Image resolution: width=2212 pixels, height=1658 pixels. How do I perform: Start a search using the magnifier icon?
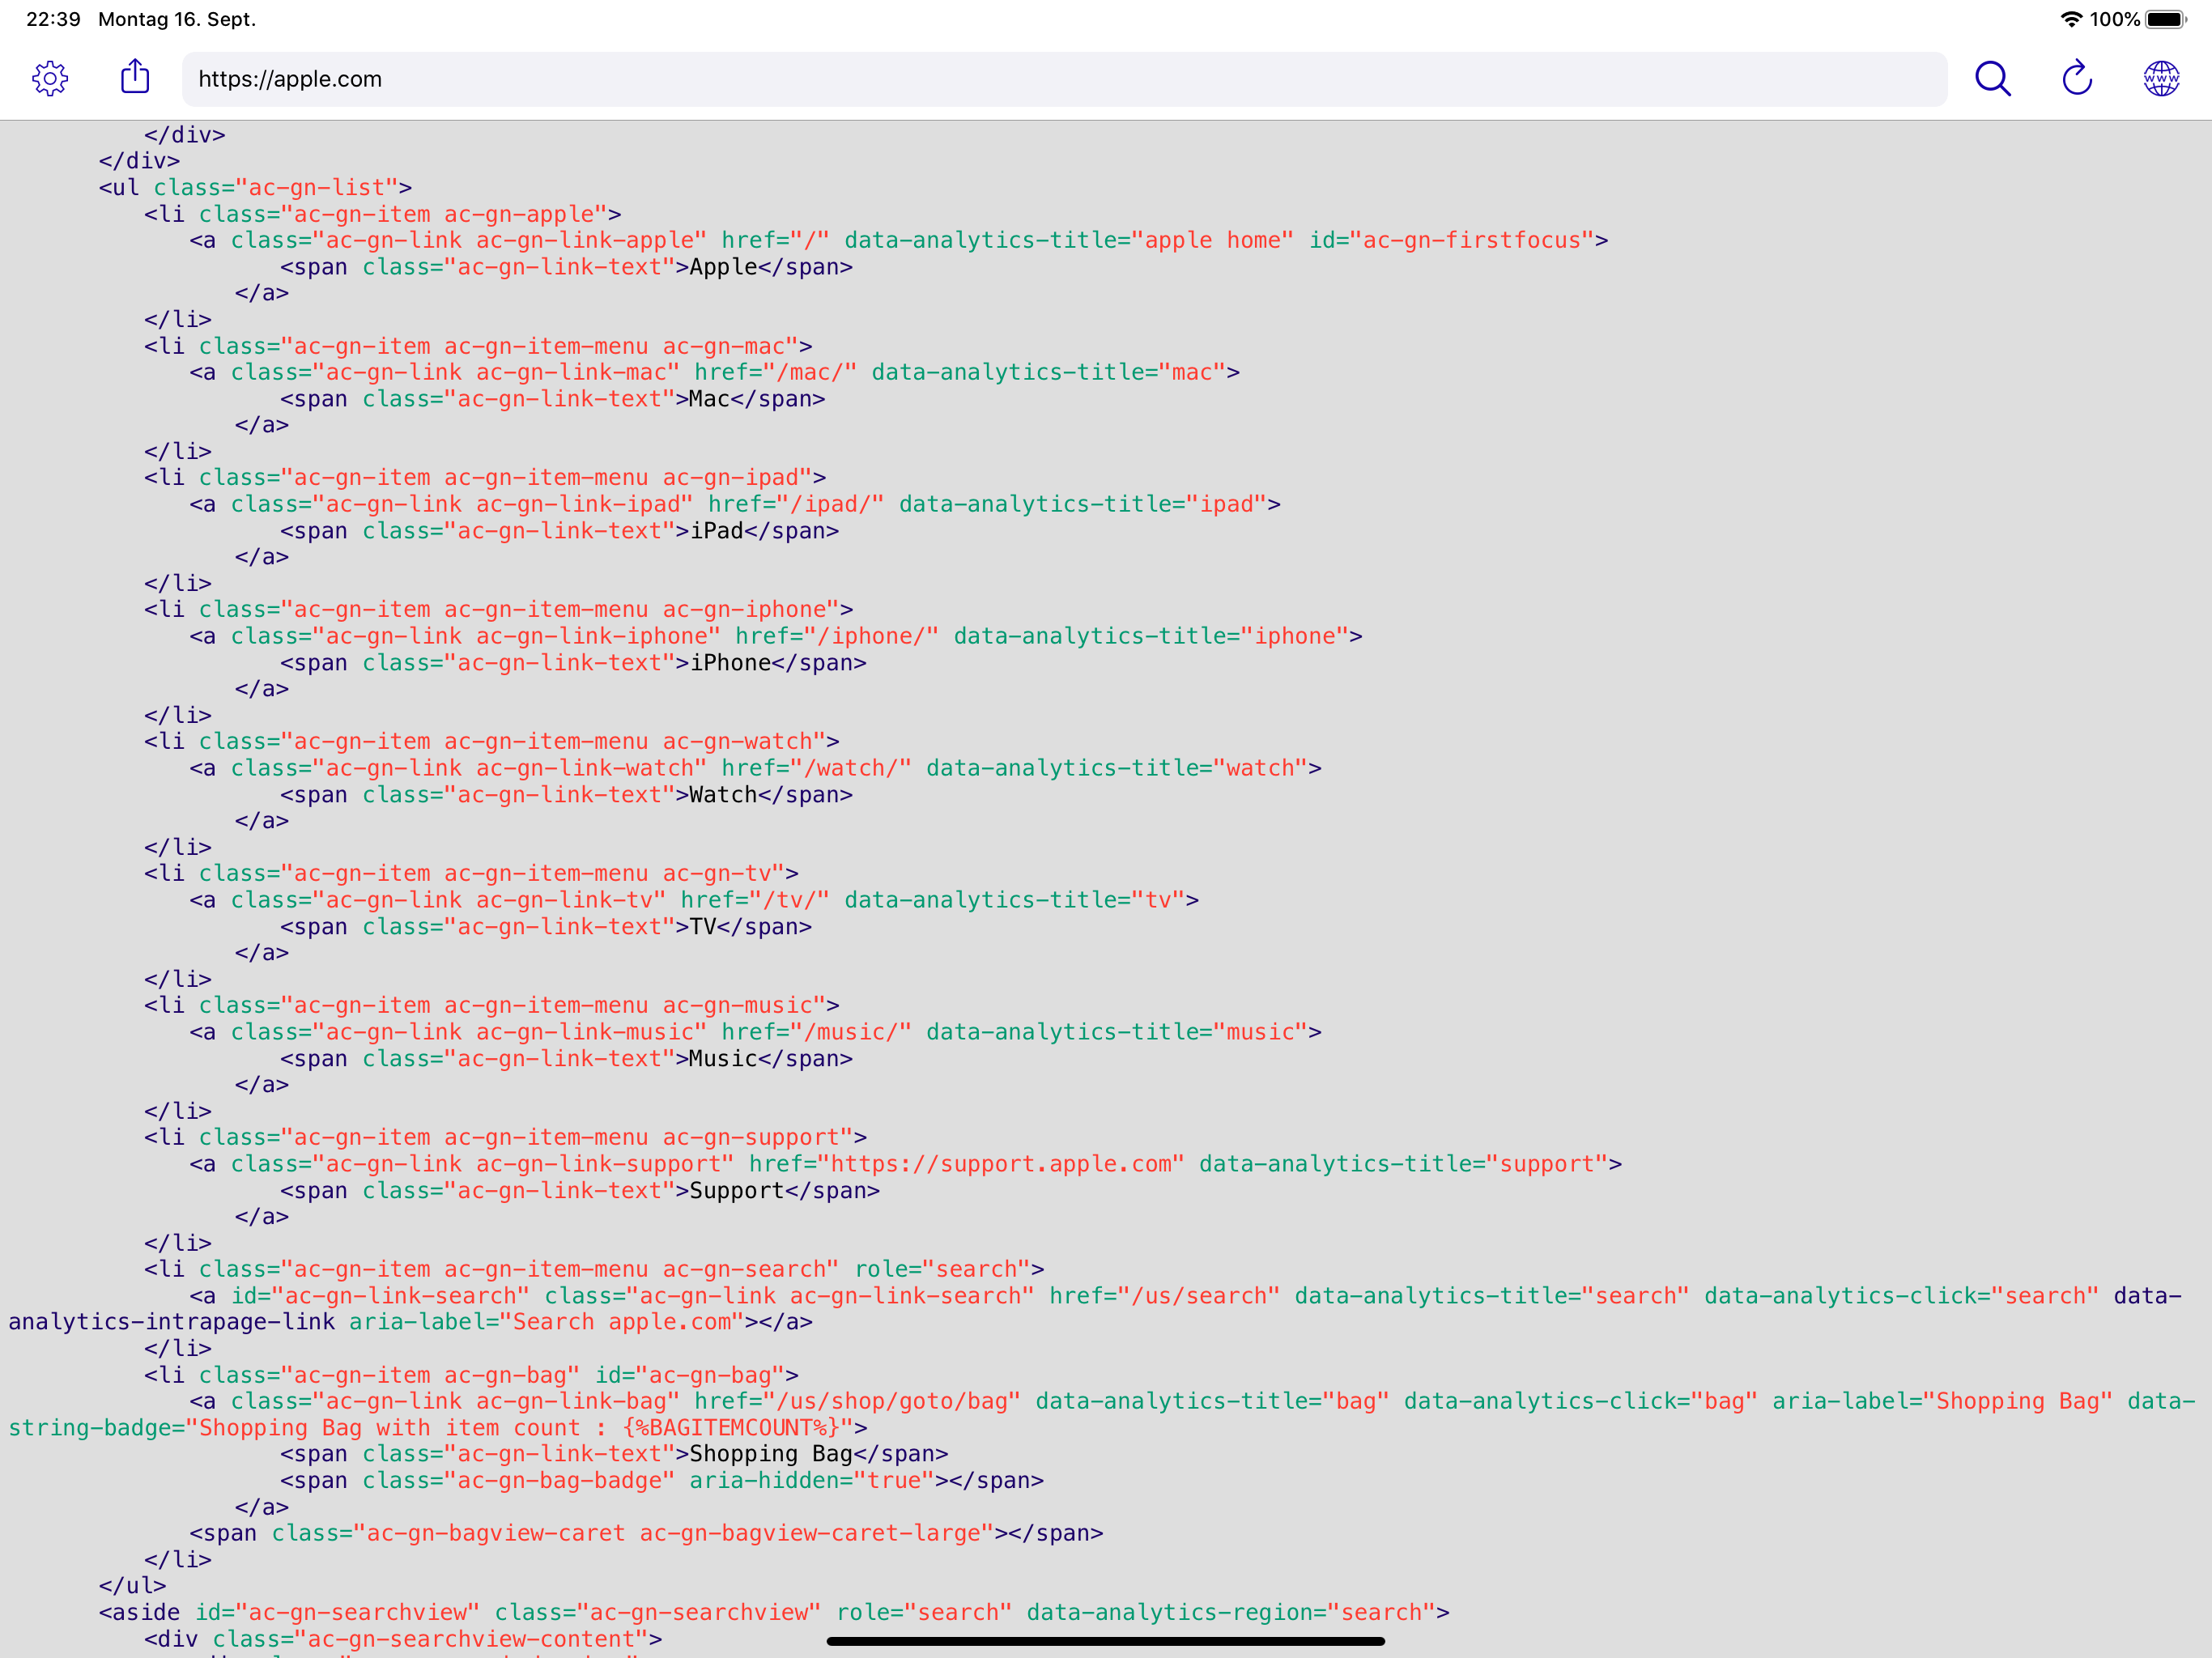(1991, 79)
